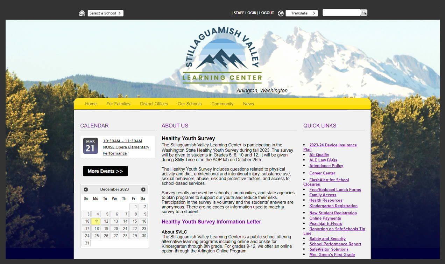
Task: Open the Community menu
Action: tap(222, 104)
